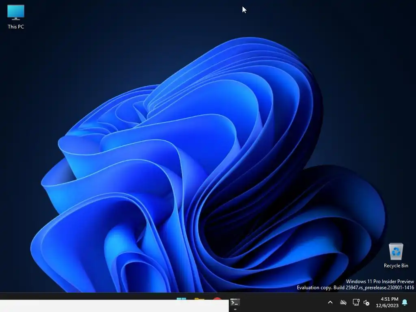
Task: Open the network status tray icon
Action: click(356, 302)
